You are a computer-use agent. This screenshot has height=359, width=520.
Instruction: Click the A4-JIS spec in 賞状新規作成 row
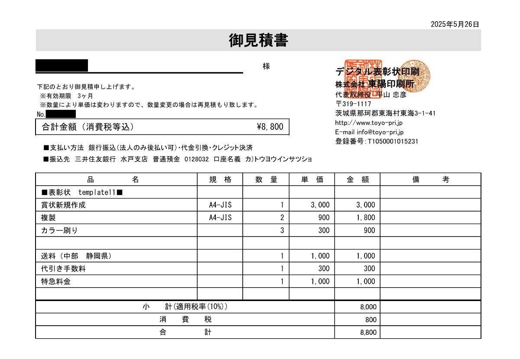[x=220, y=205]
